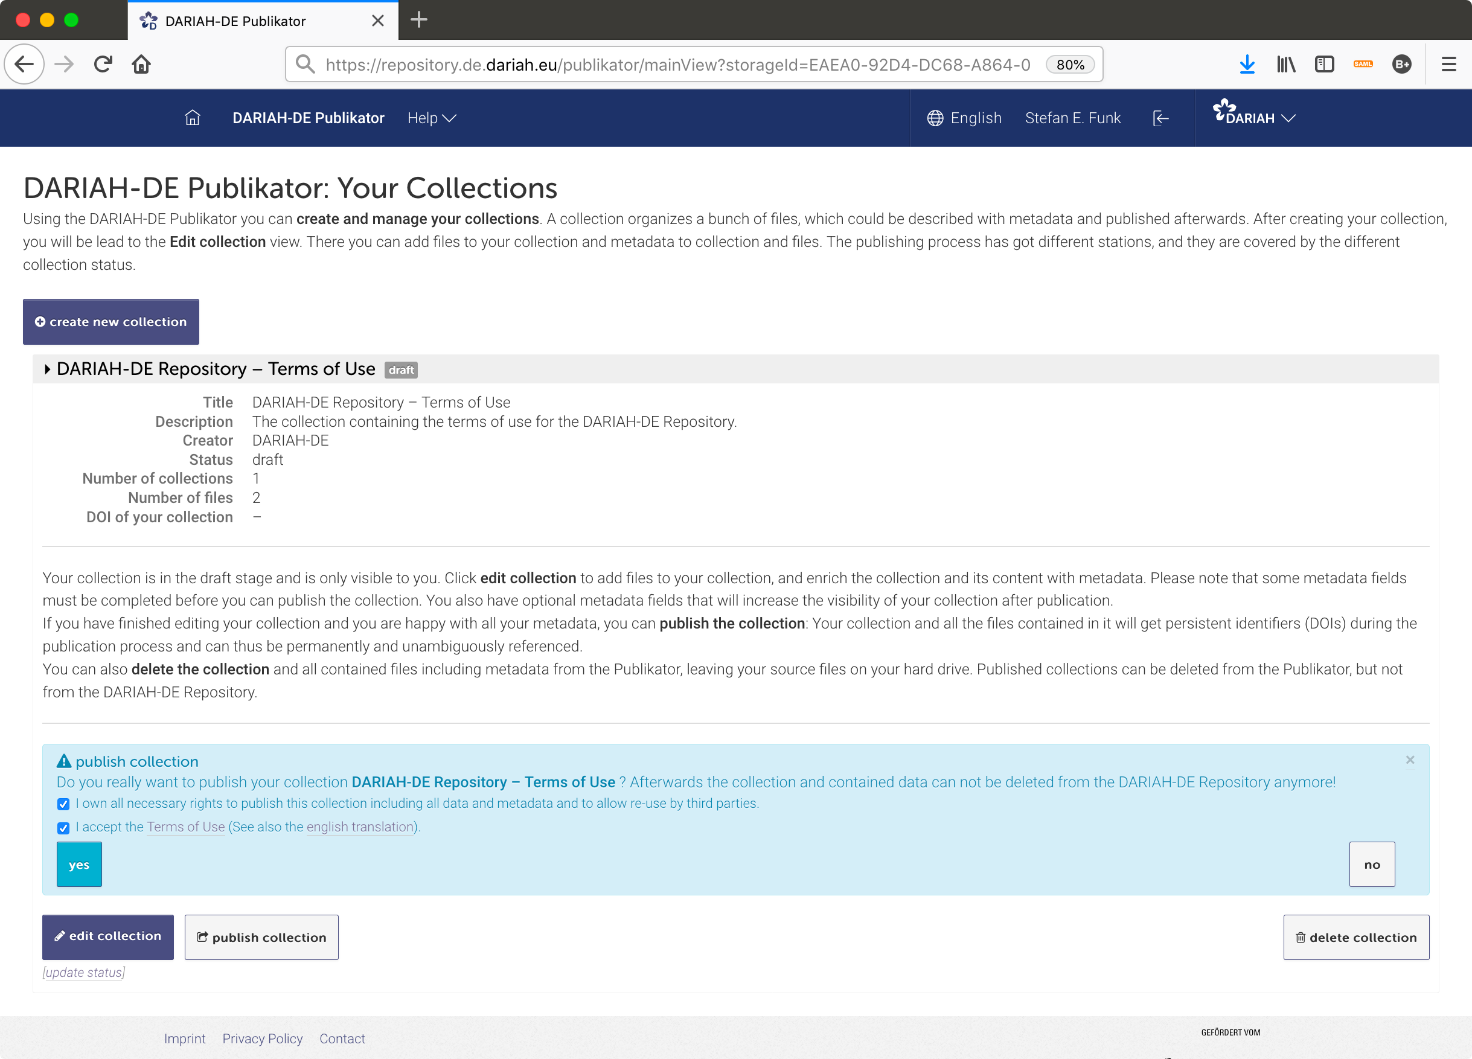Click the logout icon next to the username

(1160, 118)
